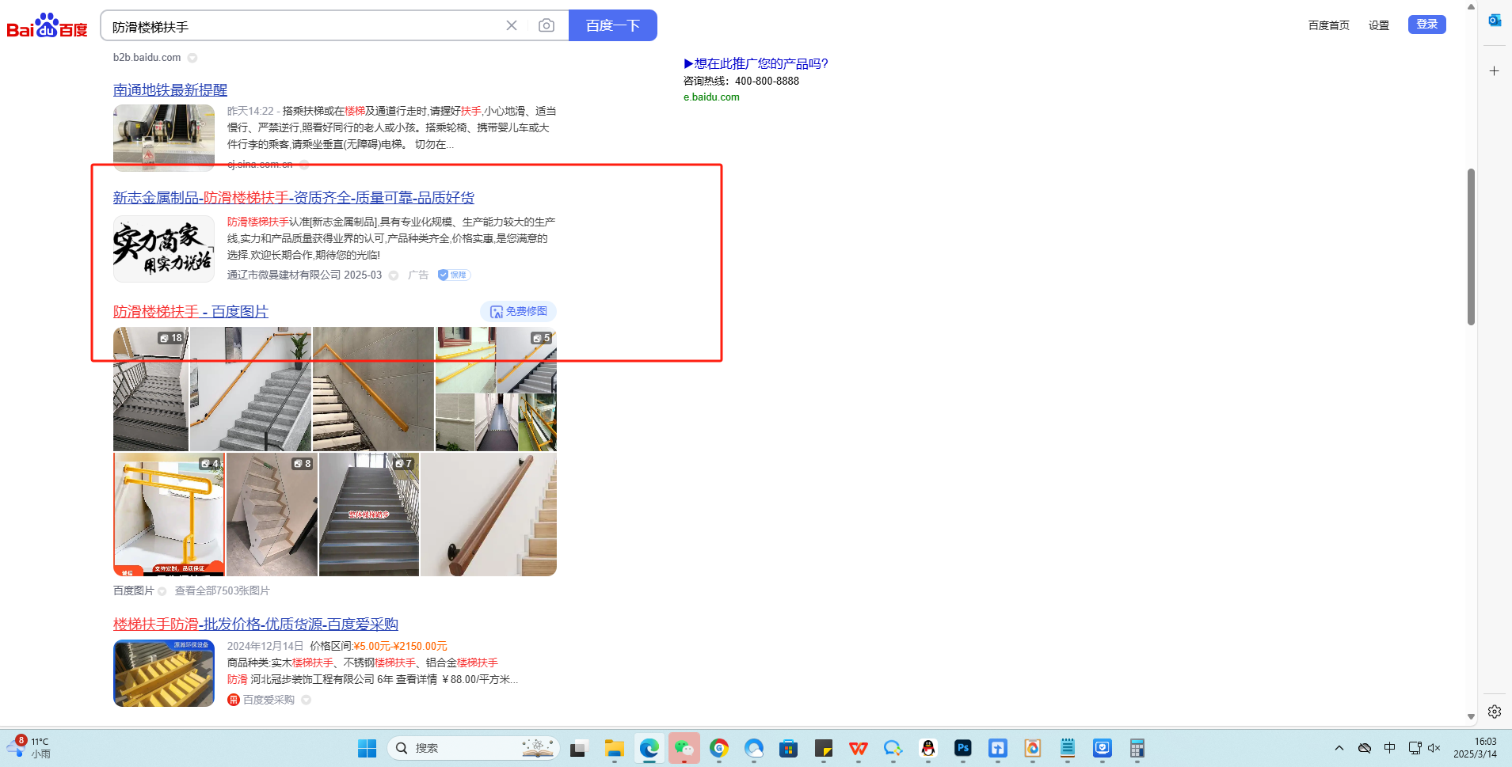The image size is (1512, 767).
Task: Open the 新志金属制品 ad result title
Action: click(x=294, y=198)
